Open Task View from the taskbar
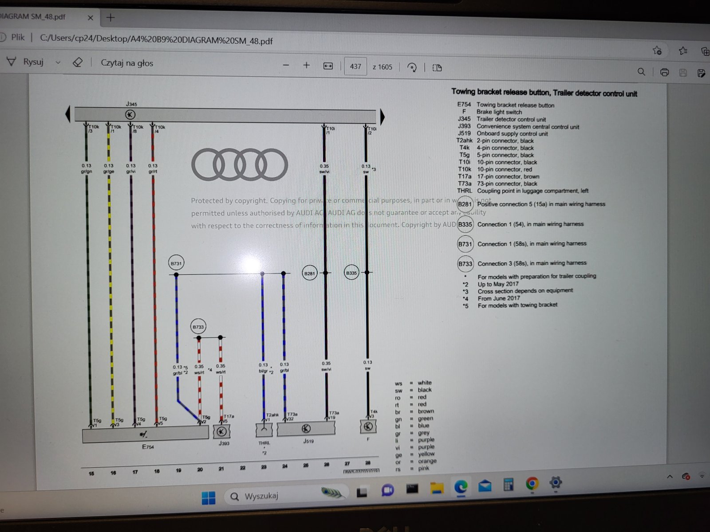 [362, 492]
